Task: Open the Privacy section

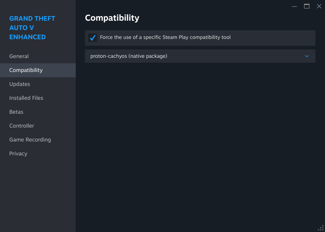Action: tap(18, 154)
